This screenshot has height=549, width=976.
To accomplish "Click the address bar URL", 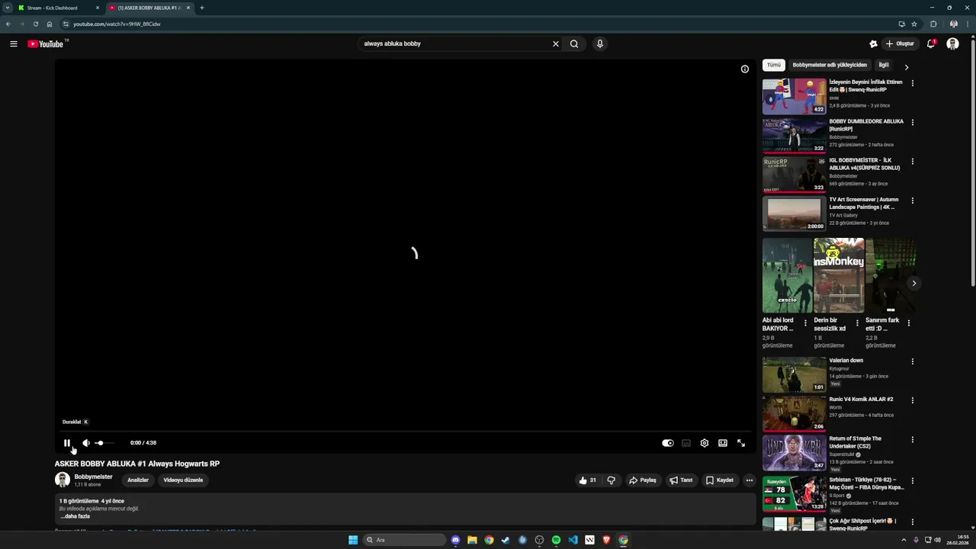I will point(117,24).
